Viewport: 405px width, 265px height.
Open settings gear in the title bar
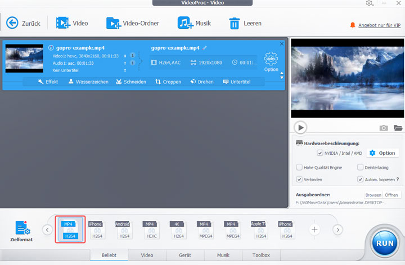tap(369, 3)
